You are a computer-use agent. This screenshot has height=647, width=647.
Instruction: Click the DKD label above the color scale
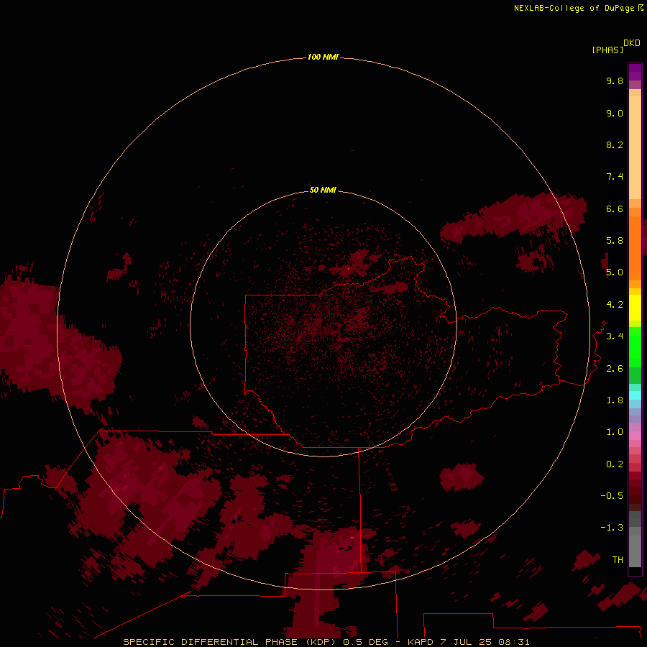631,42
